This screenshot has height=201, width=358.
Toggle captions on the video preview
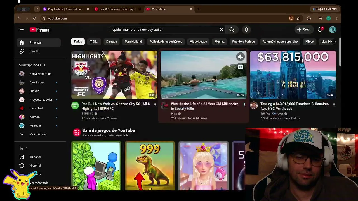click(x=241, y=67)
